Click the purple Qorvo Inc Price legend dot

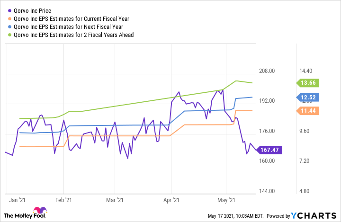pyautogui.click(x=9, y=10)
